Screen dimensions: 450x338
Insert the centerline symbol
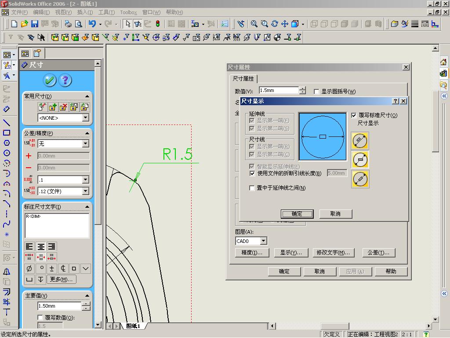(x=63, y=269)
